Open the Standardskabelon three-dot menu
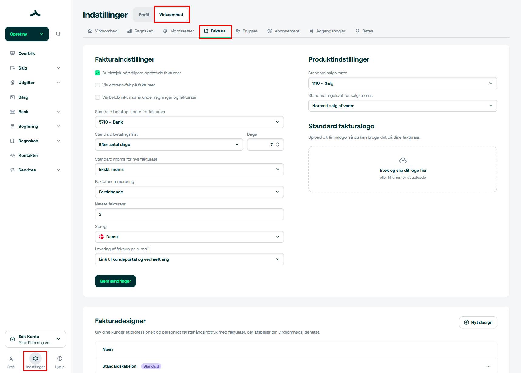Image resolution: width=521 pixels, height=373 pixels. click(x=488, y=366)
